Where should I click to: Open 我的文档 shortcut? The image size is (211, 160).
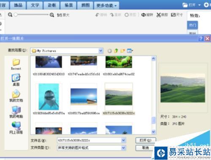click(16, 96)
